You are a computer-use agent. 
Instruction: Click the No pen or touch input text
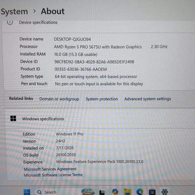pyautogui.click(x=99, y=84)
